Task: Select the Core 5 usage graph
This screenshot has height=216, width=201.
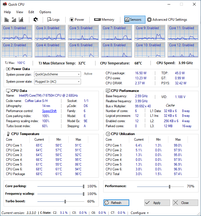Action: (83, 33)
